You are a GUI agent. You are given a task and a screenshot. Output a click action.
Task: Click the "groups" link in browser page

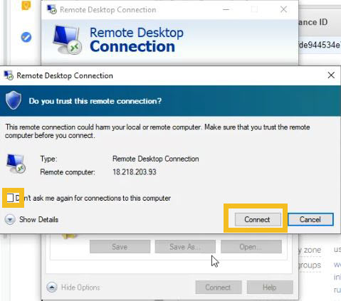[310, 265]
